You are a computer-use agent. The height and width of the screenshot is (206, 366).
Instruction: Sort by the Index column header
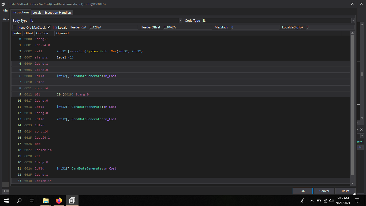tap(17, 33)
